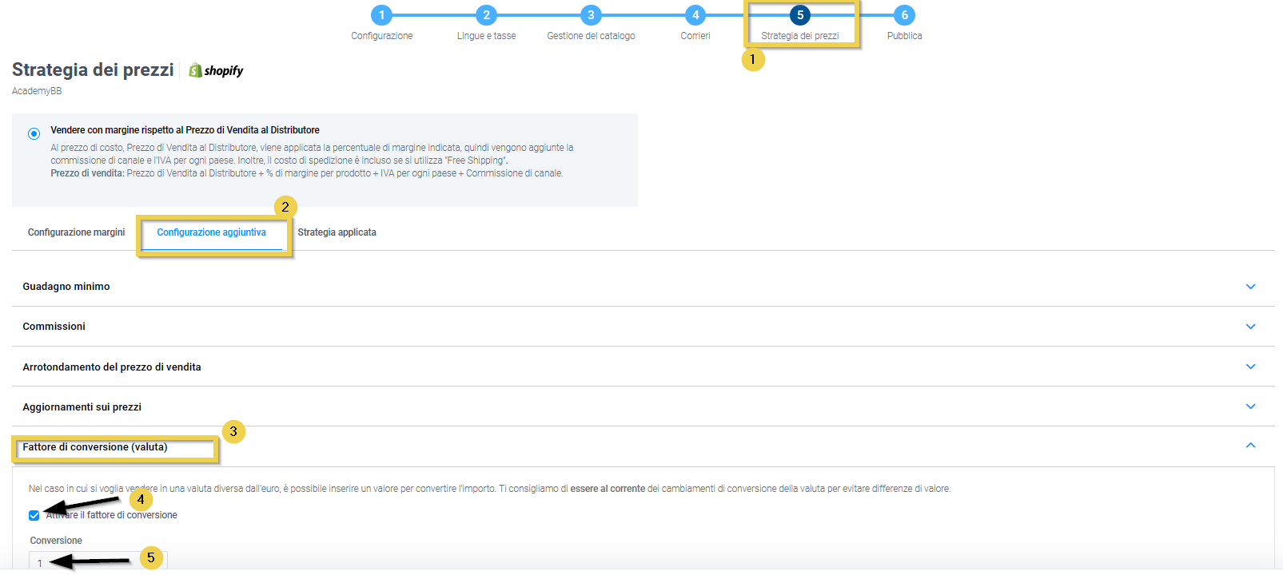Click the Fattore di conversione (valuta) header
The image size is (1283, 579).
coord(95,447)
